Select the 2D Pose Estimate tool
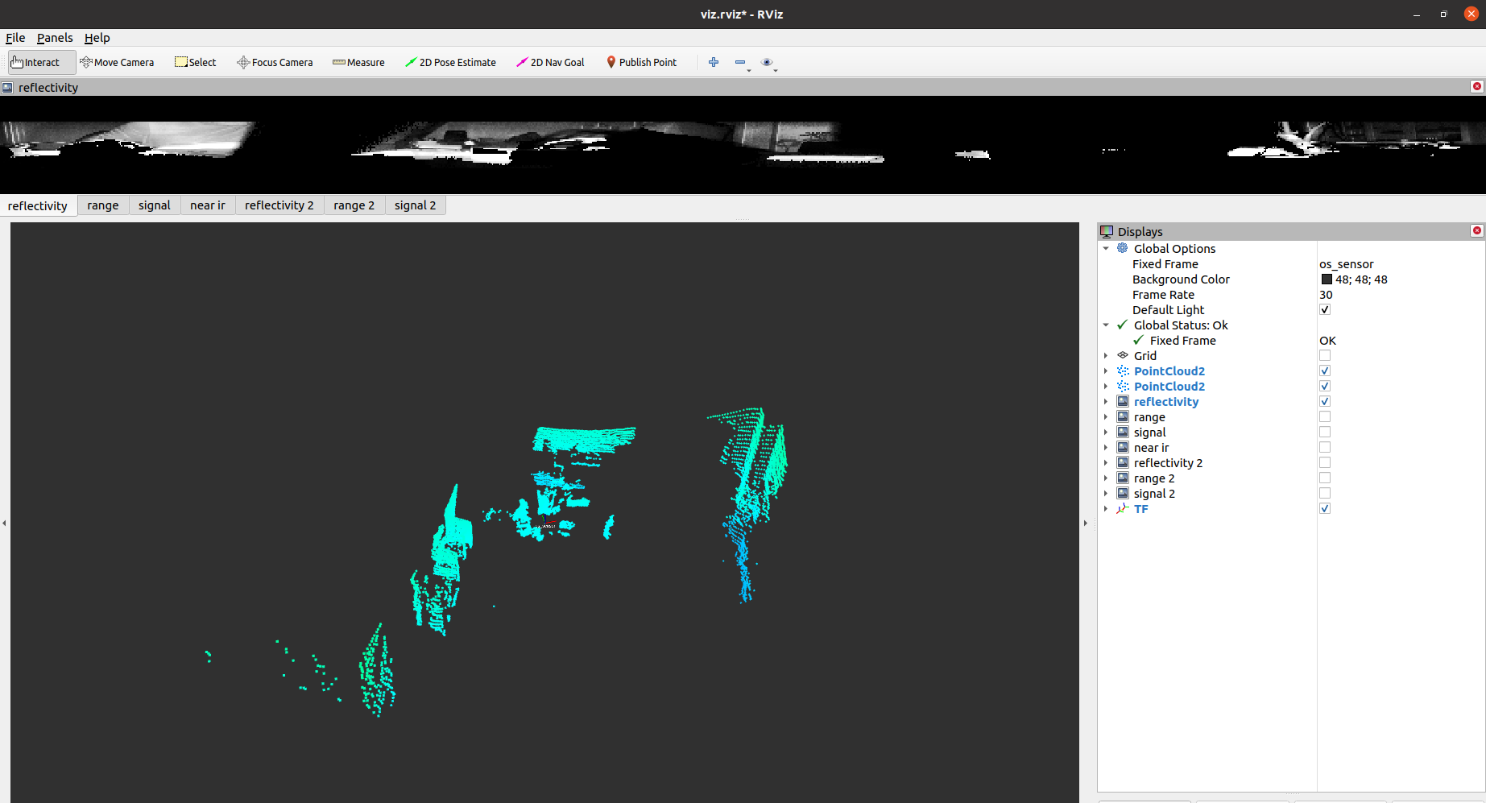This screenshot has height=803, width=1486. pyautogui.click(x=450, y=62)
